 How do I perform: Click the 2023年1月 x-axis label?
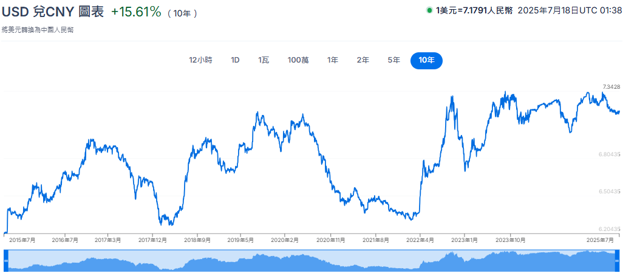coord(465,240)
